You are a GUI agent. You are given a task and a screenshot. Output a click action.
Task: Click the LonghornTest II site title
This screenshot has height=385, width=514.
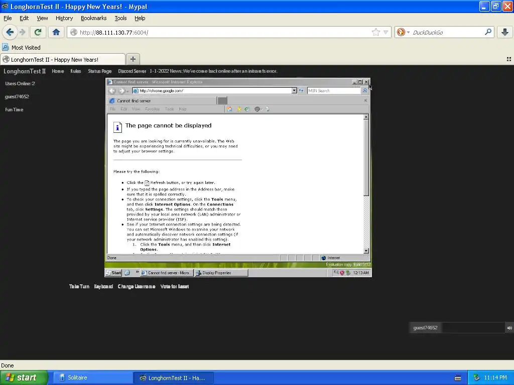click(x=25, y=71)
